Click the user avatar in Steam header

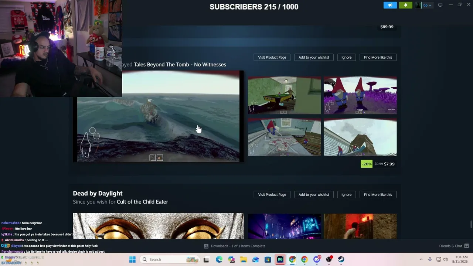(x=418, y=5)
